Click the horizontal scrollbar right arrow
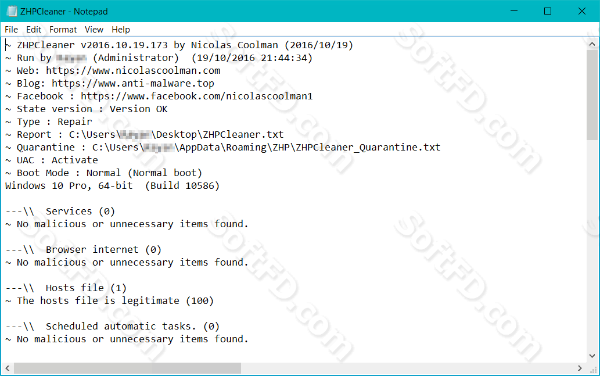600x376 pixels. click(x=580, y=368)
